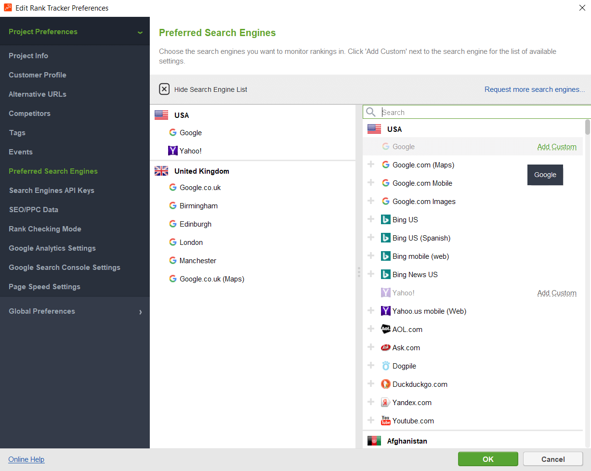Screen dimensions: 591x471
Task: Click Add Custom next to Yahoo!
Action: (x=557, y=293)
